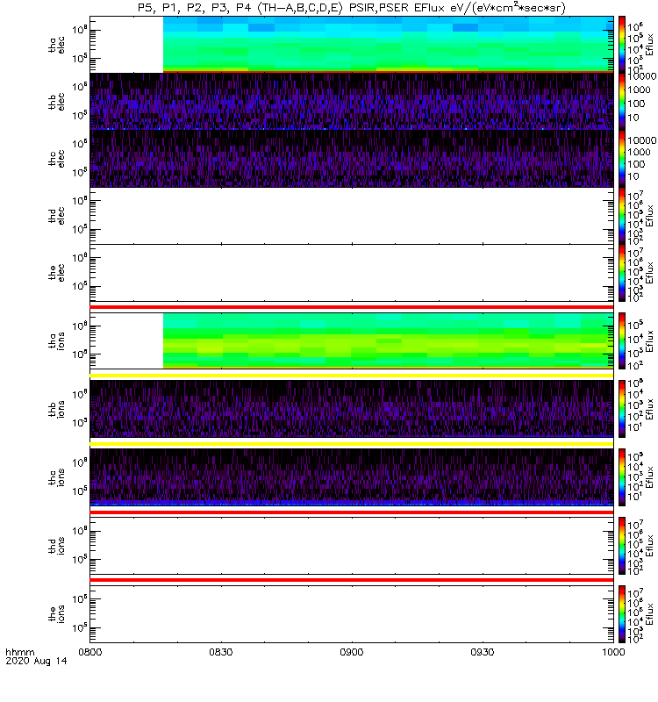Click the 0830 time axis label

[221, 652]
